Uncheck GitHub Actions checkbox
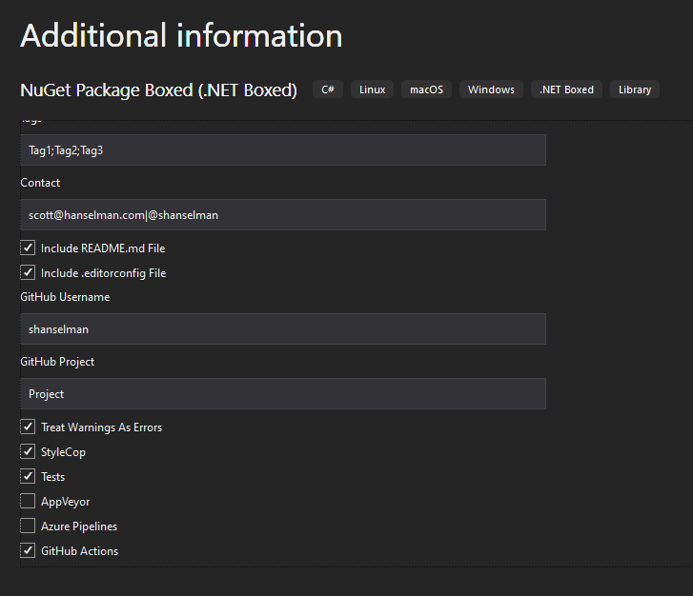693x596 pixels. [28, 550]
